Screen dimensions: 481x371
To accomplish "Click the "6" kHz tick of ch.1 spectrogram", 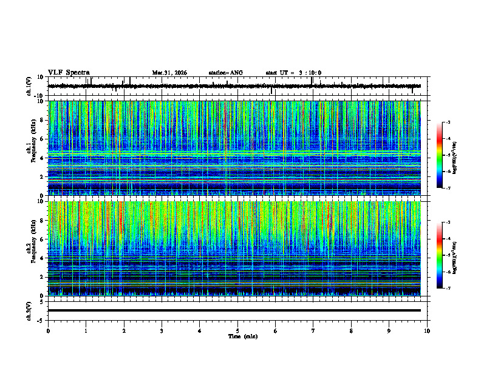I will pos(42,139).
